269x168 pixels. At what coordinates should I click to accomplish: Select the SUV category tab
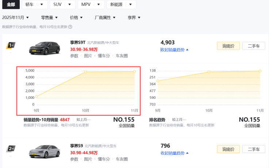(x=57, y=4)
